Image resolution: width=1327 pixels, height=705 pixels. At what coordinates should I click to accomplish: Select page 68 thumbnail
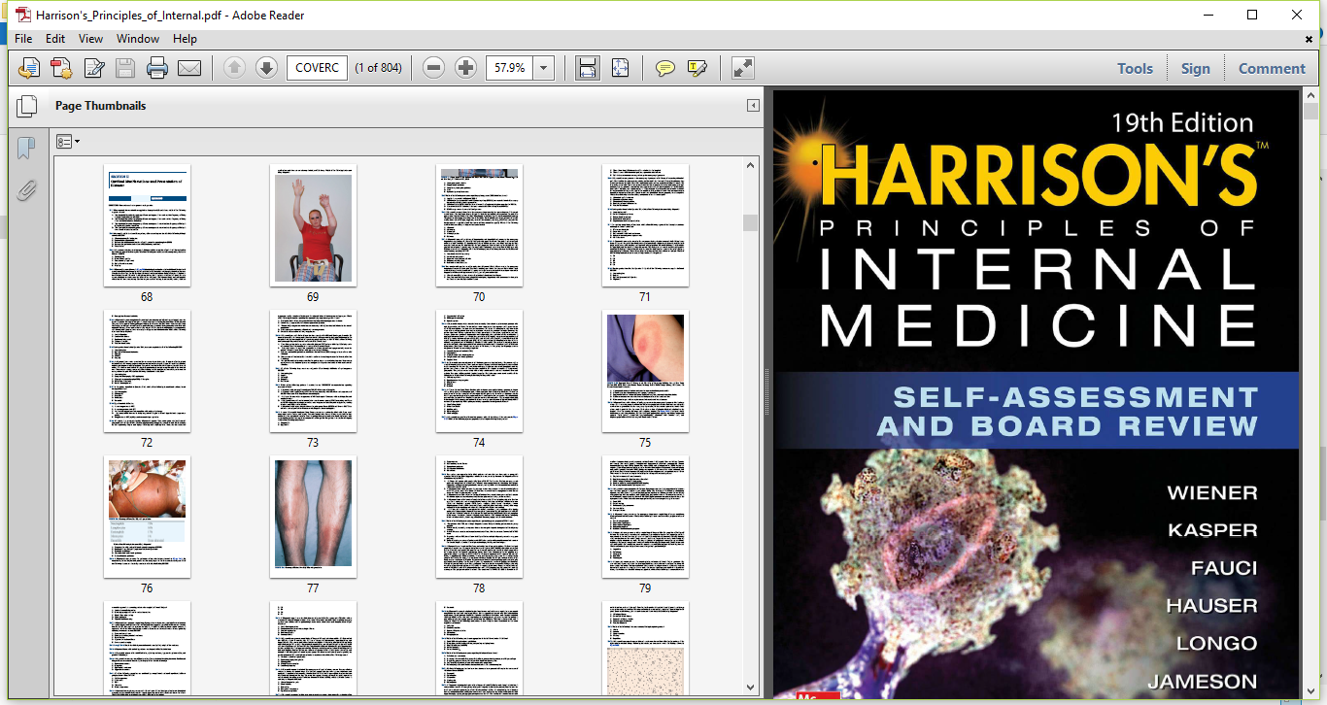pos(147,225)
